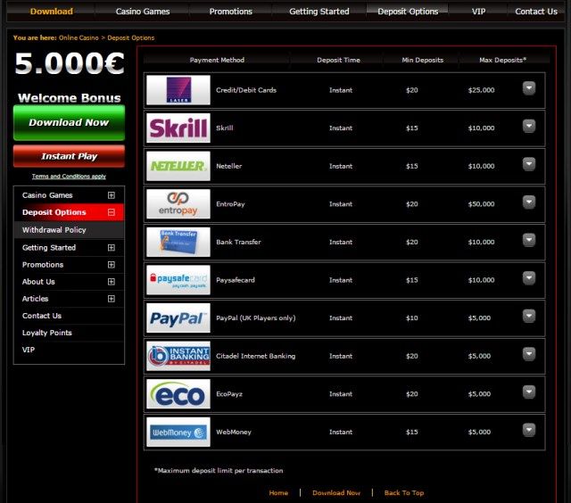Click Online Casino breadcrumb link
The height and width of the screenshot is (503, 571).
point(79,37)
